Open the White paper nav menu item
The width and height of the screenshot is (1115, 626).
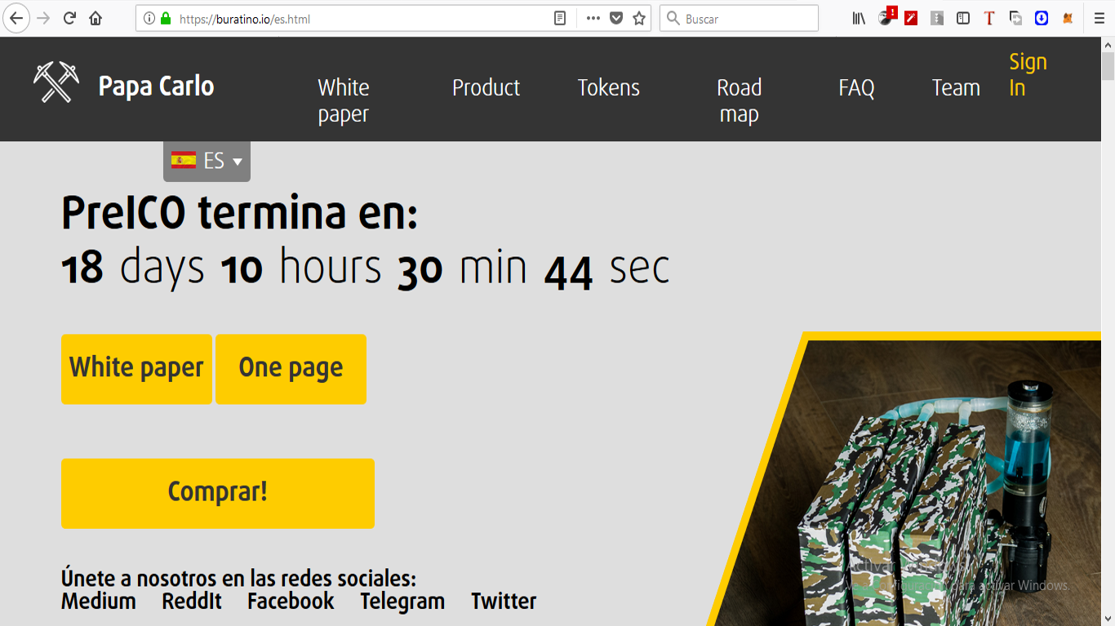tap(343, 100)
